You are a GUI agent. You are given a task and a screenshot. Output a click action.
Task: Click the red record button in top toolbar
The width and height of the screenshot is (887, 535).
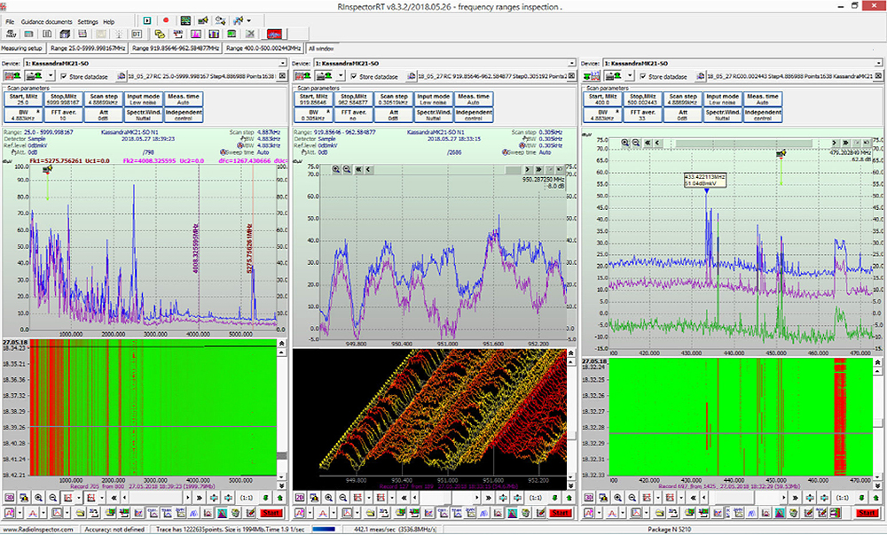click(166, 20)
